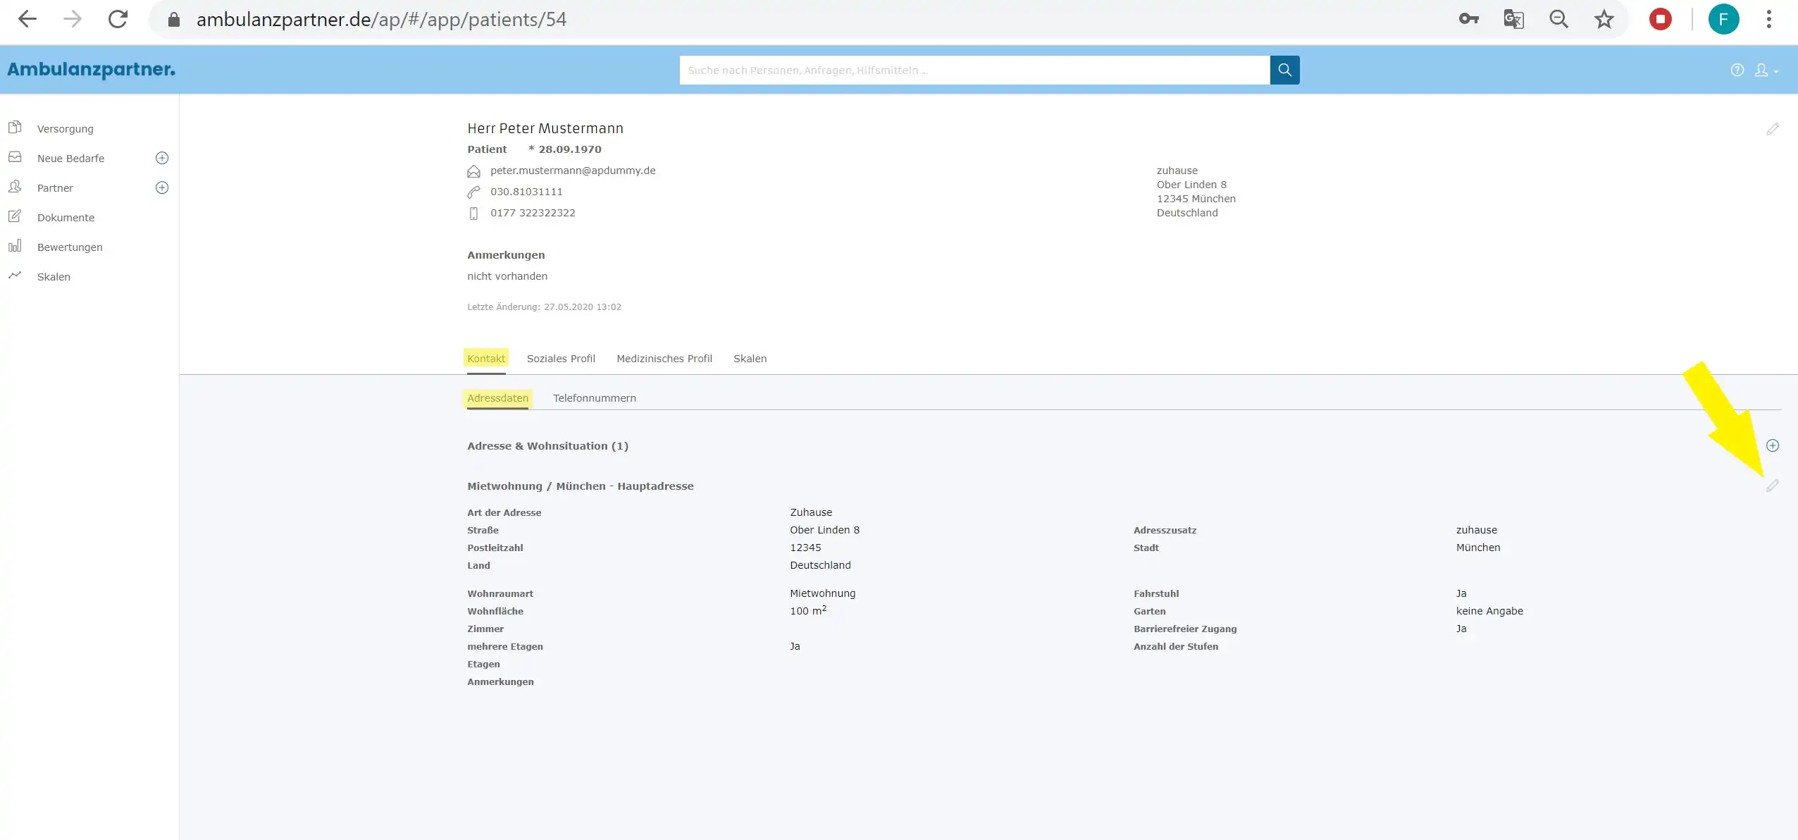Click the browser back arrow

pos(27,19)
